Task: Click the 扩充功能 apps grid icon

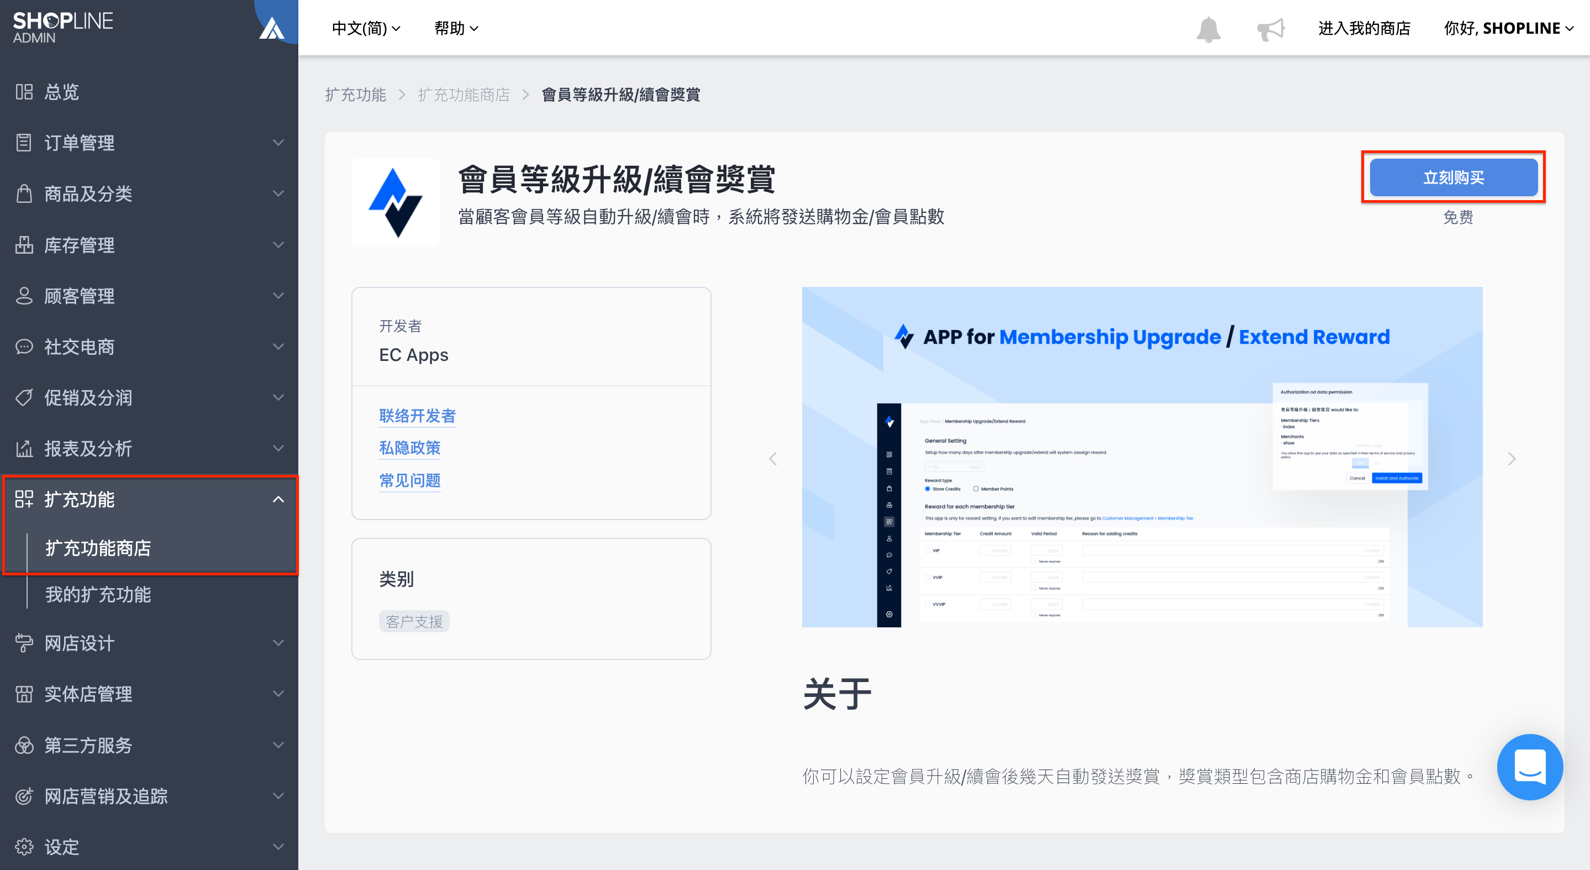Action: (x=24, y=499)
